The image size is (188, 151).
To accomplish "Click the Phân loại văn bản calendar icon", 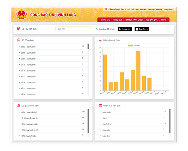I will point(100,106).
